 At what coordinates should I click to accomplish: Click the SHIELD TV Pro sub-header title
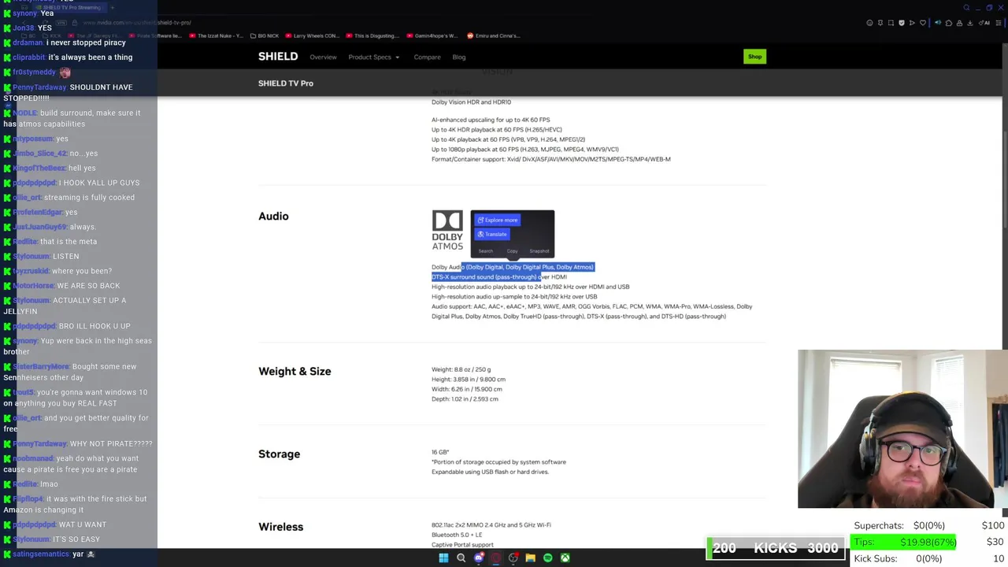point(286,83)
